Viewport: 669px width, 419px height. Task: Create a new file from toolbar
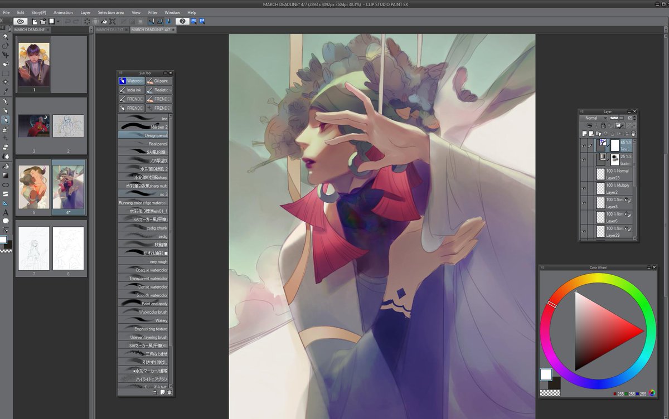(x=35, y=21)
